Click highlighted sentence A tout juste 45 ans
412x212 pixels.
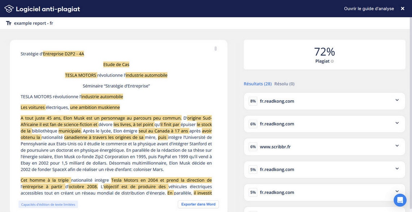point(101,118)
